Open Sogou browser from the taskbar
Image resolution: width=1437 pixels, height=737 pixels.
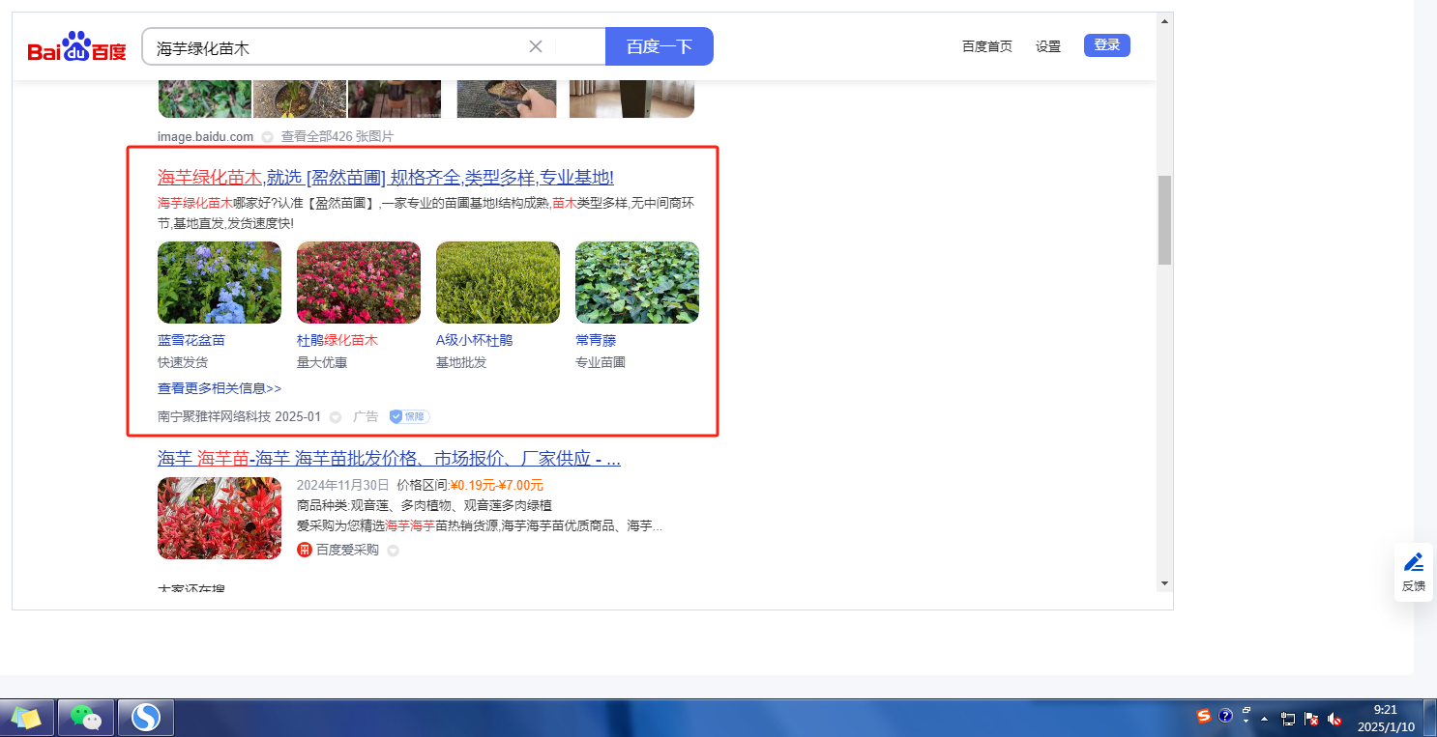tap(147, 718)
